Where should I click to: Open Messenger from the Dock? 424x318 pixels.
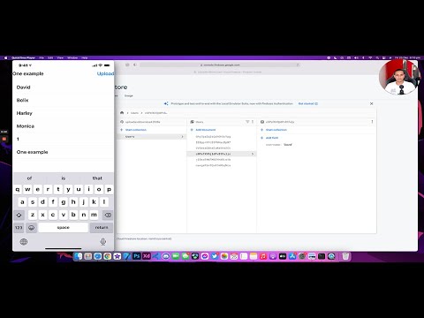(205, 256)
